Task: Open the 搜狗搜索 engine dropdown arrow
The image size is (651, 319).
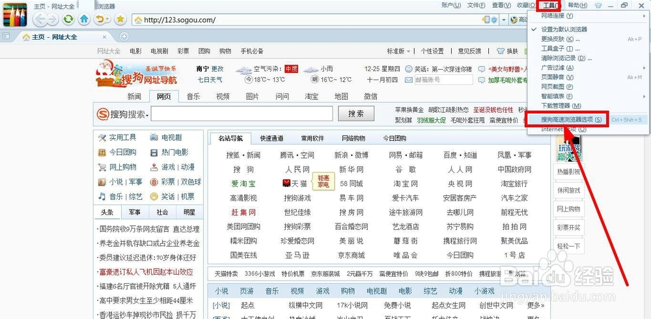Action: (147, 115)
